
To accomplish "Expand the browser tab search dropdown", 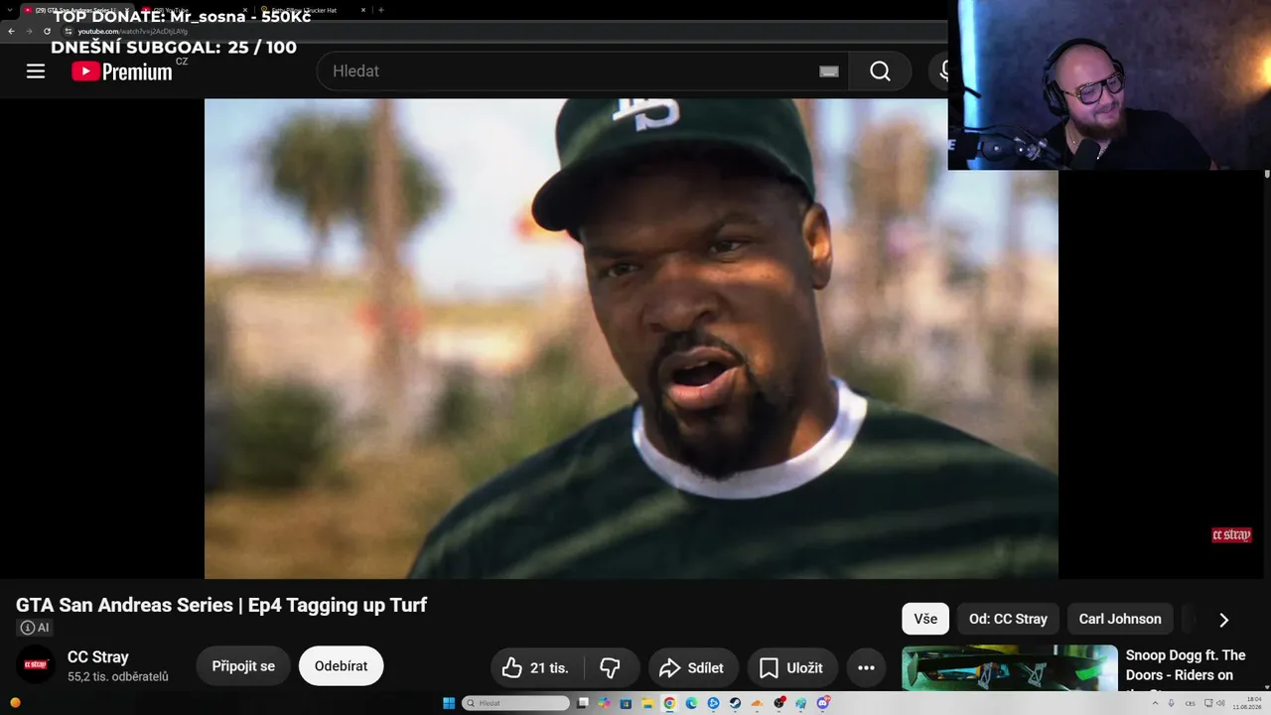I will [x=9, y=10].
